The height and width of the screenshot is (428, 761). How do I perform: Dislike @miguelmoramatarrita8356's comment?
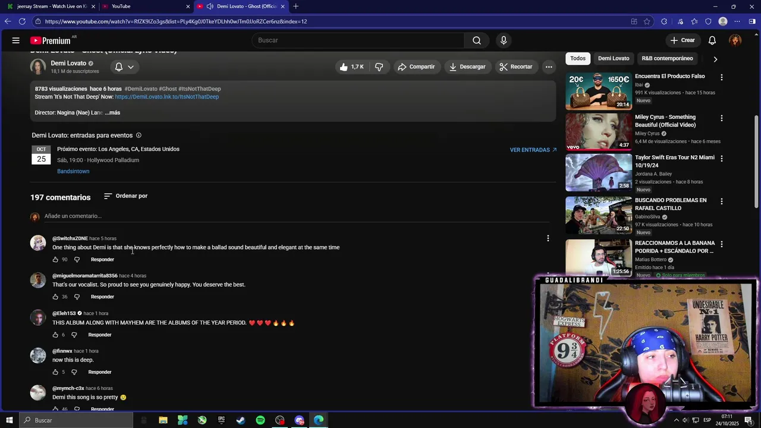tap(77, 297)
